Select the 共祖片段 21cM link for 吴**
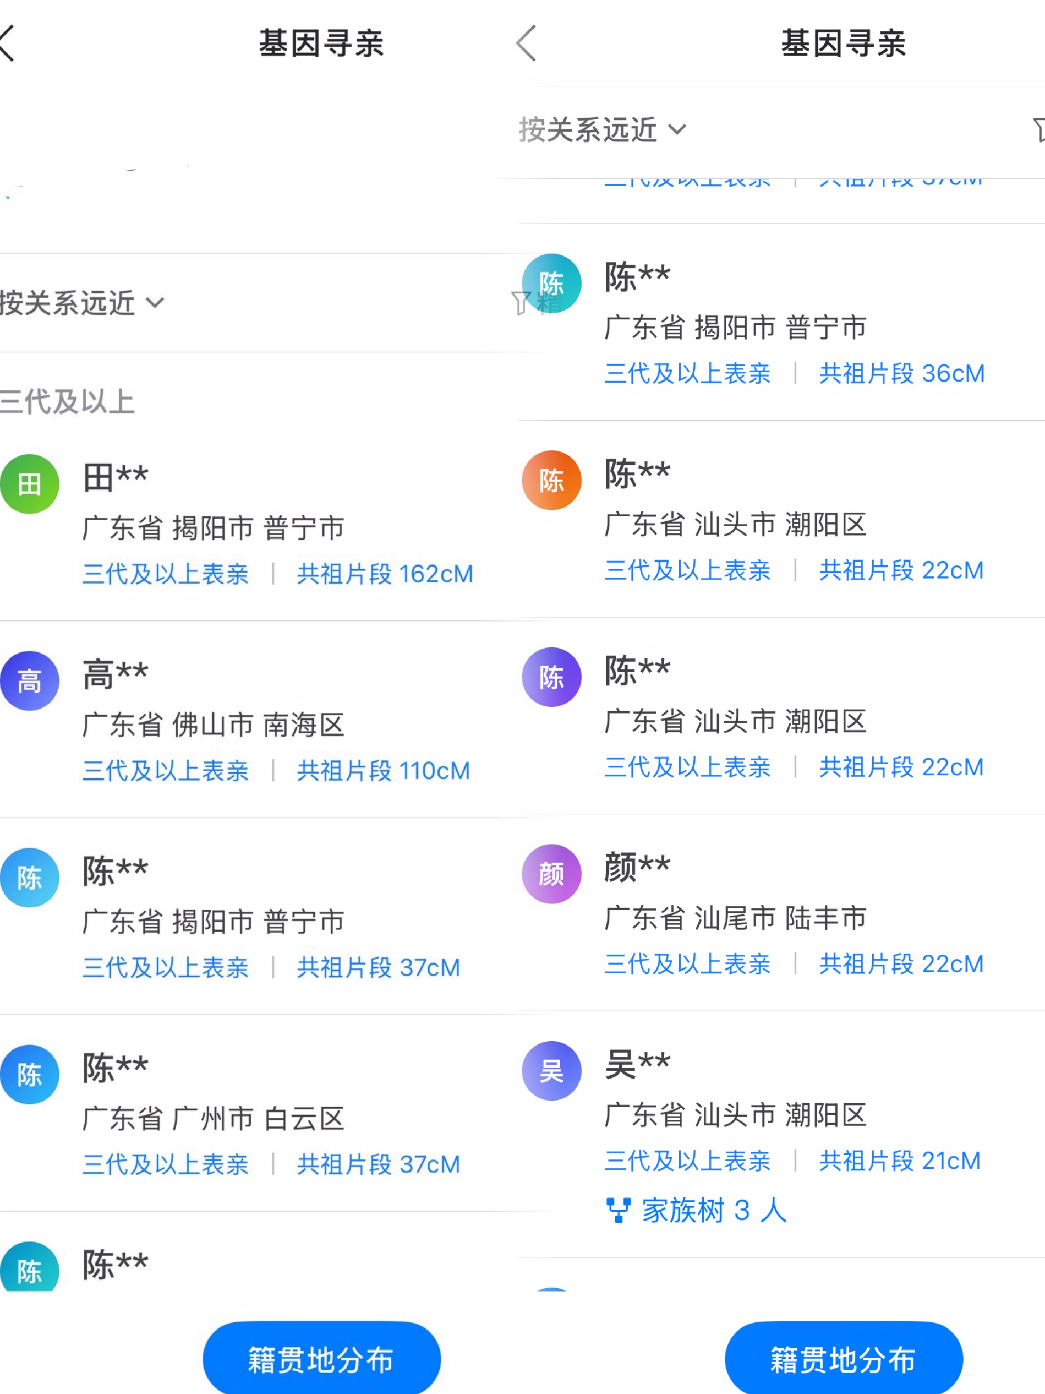 [x=900, y=1160]
